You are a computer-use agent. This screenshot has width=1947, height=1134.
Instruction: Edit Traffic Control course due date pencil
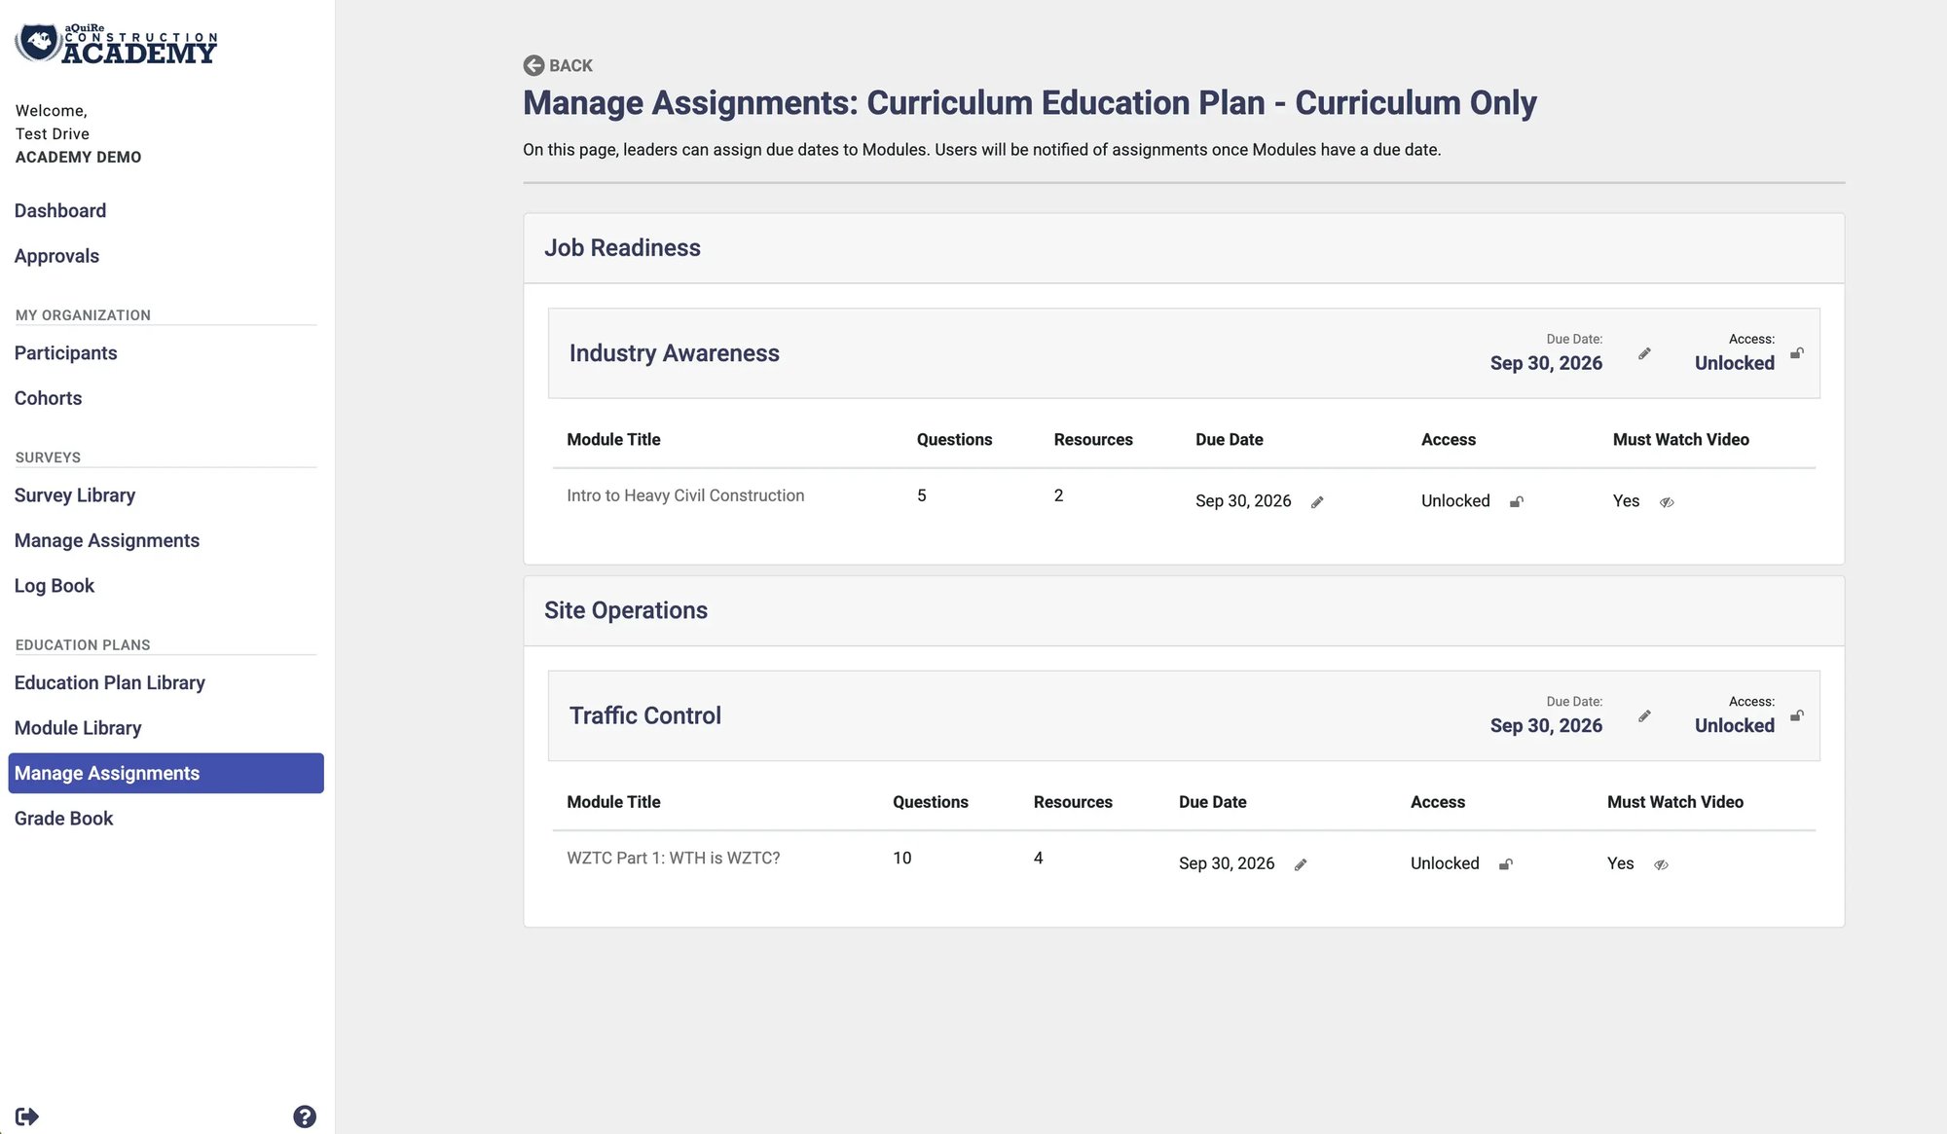coord(1644,716)
